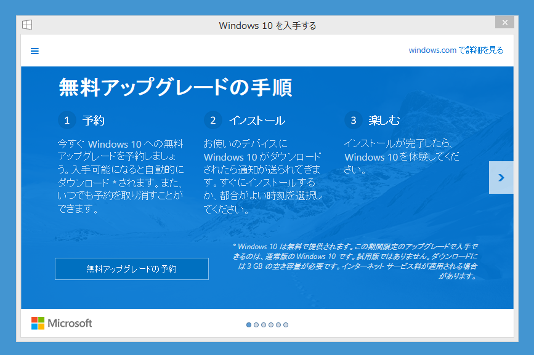Jump to the fourth page dot
Screen dimensions: 534x355
click(x=271, y=325)
